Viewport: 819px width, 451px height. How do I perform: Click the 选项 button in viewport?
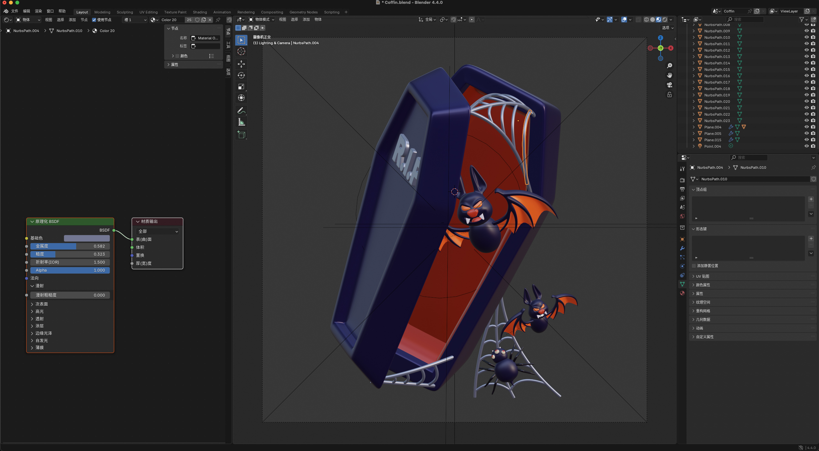pos(668,28)
